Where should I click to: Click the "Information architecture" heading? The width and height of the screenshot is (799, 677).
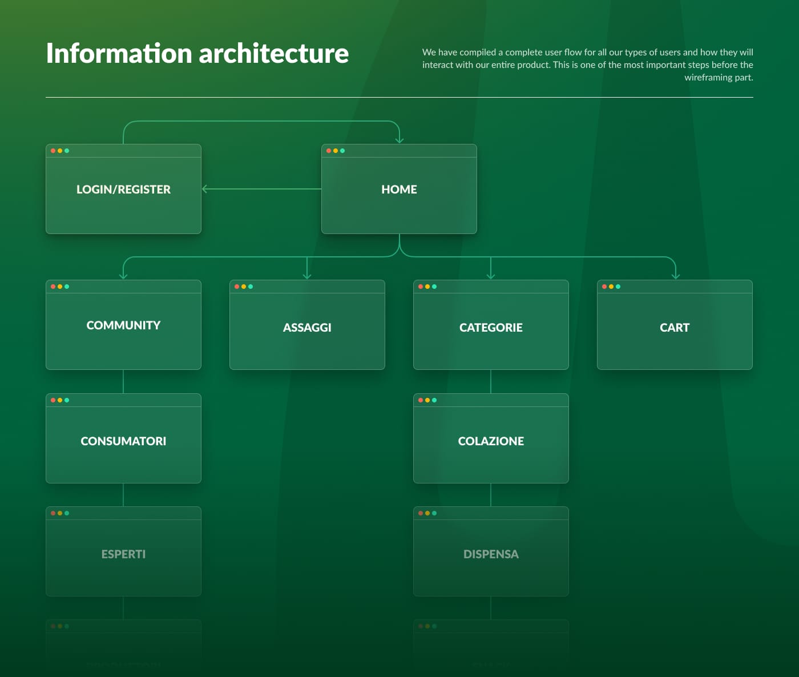(197, 54)
